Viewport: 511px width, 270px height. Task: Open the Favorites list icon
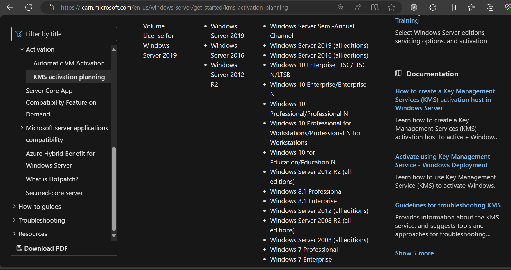pos(471,8)
